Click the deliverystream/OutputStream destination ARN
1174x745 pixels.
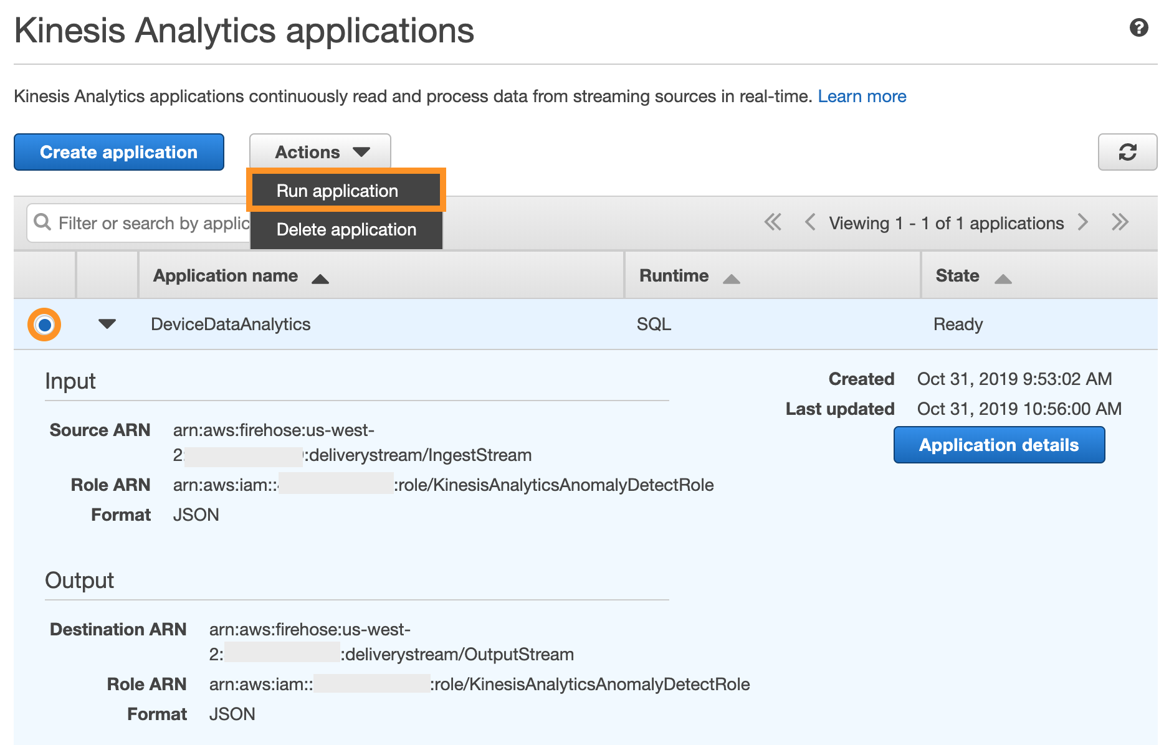391,642
